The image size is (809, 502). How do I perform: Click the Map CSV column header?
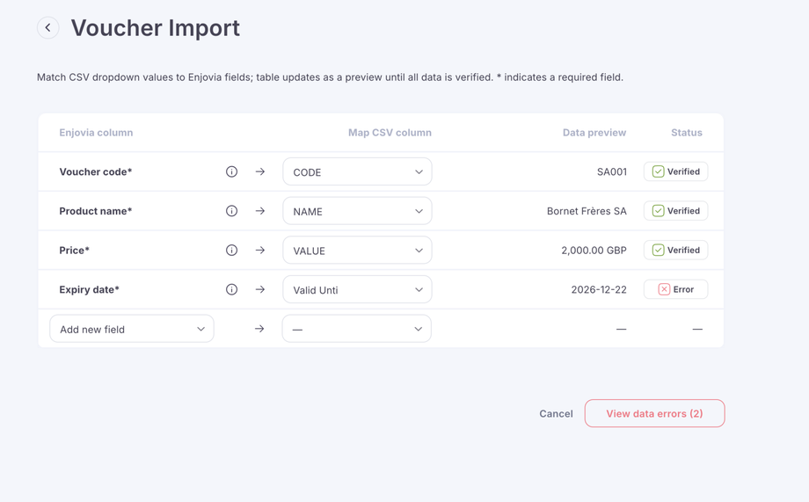tap(390, 133)
